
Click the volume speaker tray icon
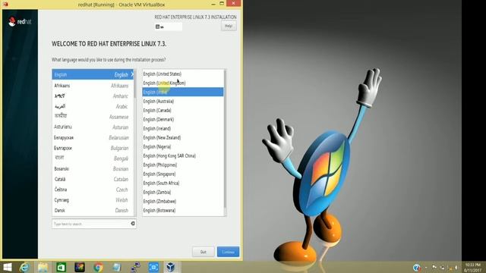(456, 268)
